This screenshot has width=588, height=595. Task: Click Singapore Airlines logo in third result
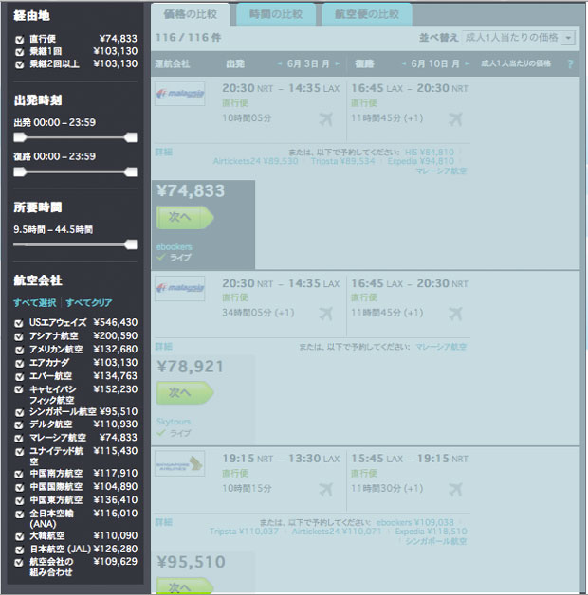click(x=180, y=463)
